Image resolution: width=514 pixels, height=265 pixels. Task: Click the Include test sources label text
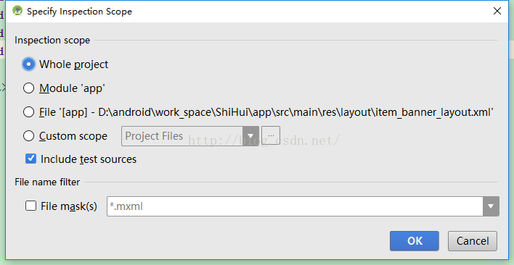tap(89, 159)
